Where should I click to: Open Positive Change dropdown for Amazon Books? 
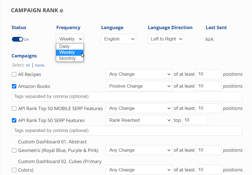click(x=139, y=86)
